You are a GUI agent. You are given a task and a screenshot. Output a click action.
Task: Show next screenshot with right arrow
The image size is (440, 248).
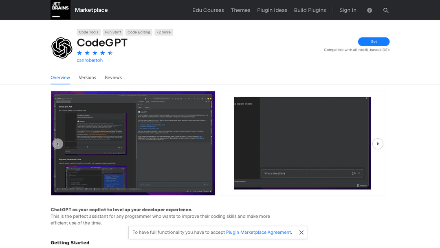pyautogui.click(x=378, y=144)
